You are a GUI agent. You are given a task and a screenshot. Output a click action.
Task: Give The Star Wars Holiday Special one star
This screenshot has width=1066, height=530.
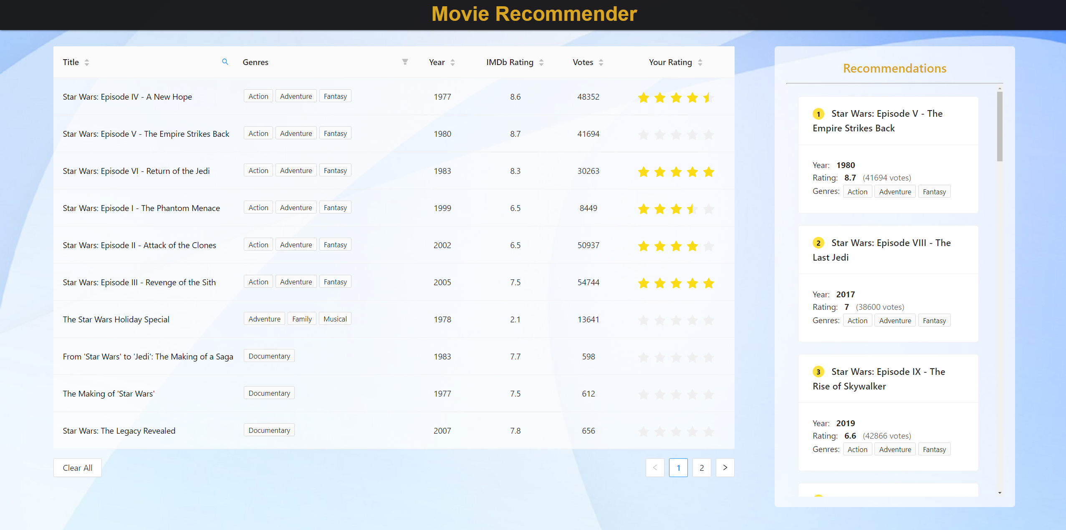(x=643, y=320)
